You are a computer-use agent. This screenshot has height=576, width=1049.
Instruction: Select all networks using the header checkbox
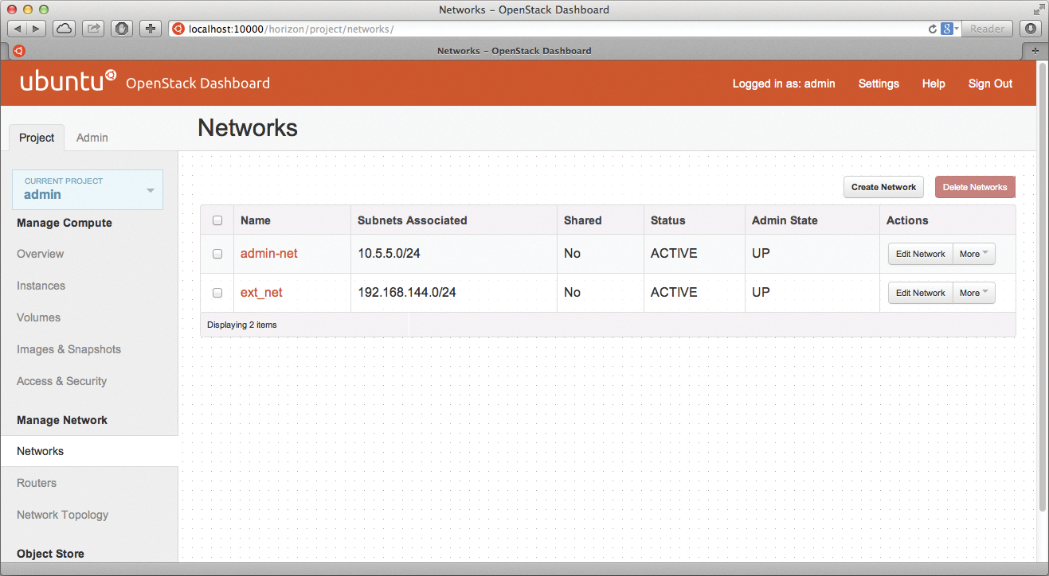(x=217, y=220)
